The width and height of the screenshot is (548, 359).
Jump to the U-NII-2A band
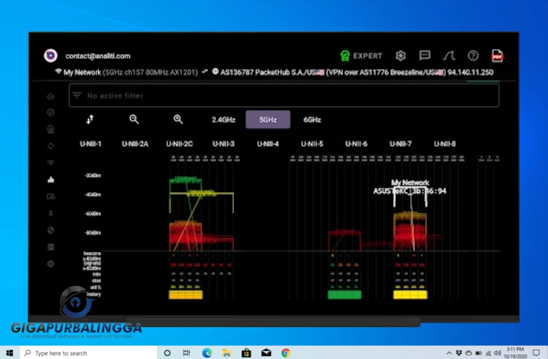coord(135,144)
